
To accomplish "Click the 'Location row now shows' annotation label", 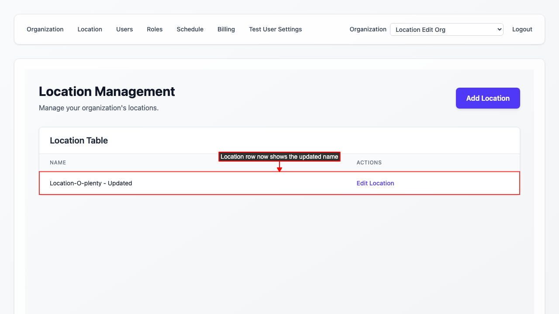I will point(279,157).
